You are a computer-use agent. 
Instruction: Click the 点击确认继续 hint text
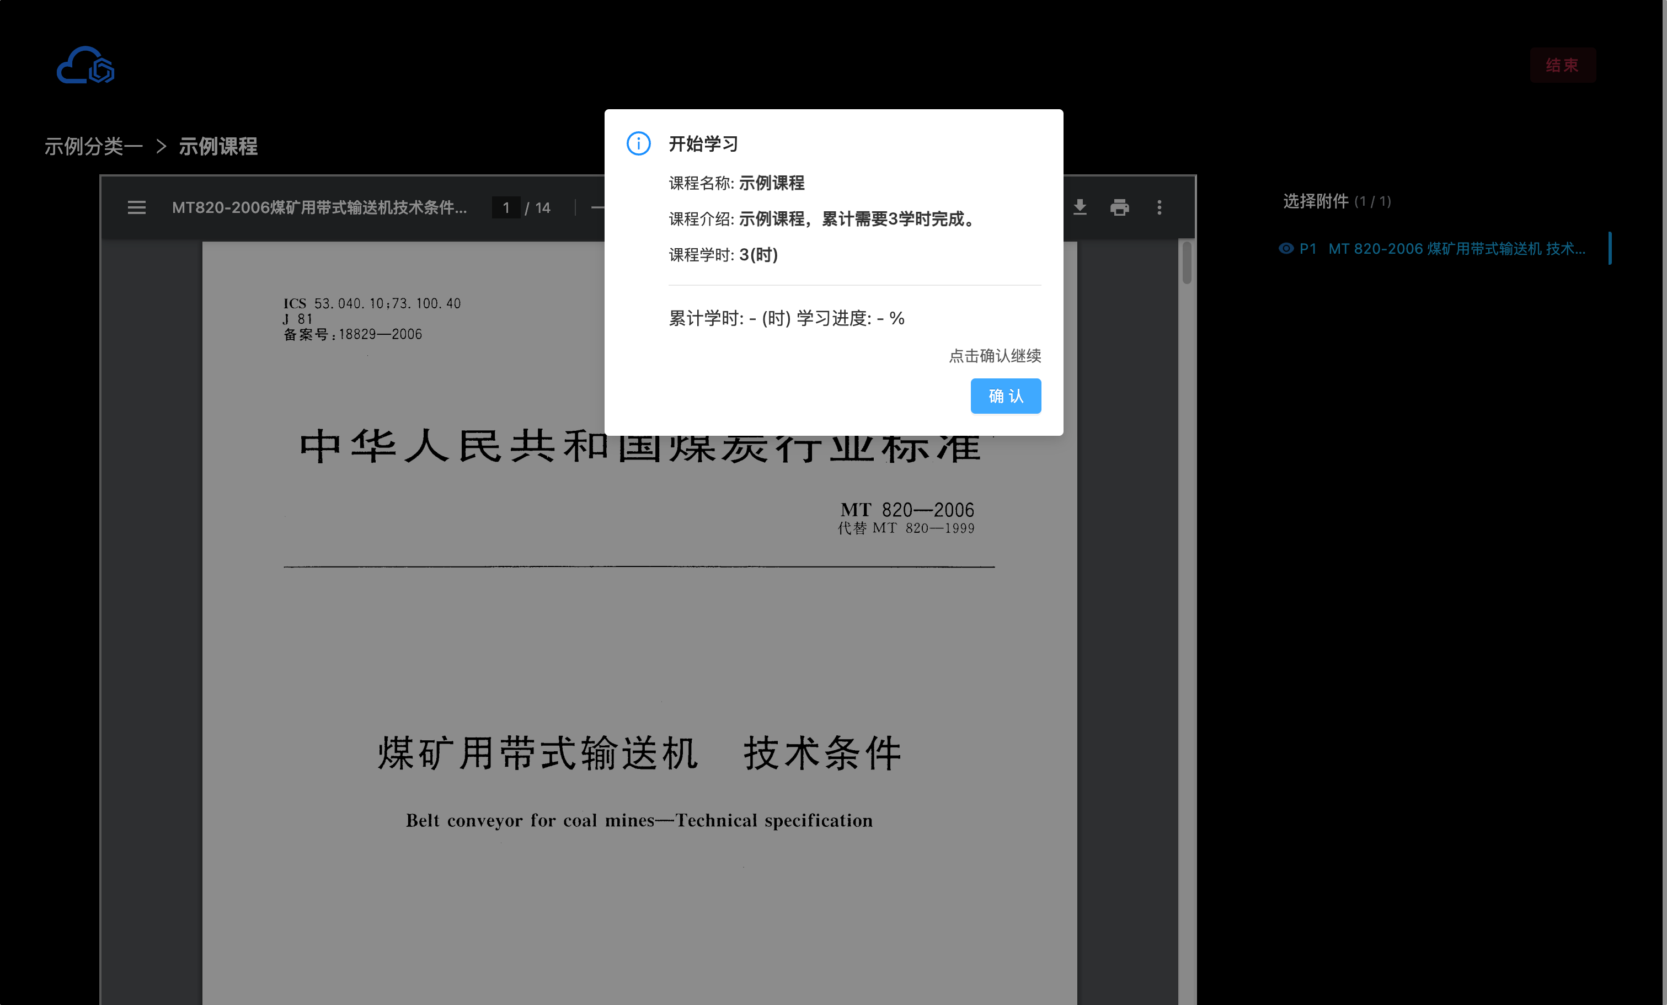(995, 356)
